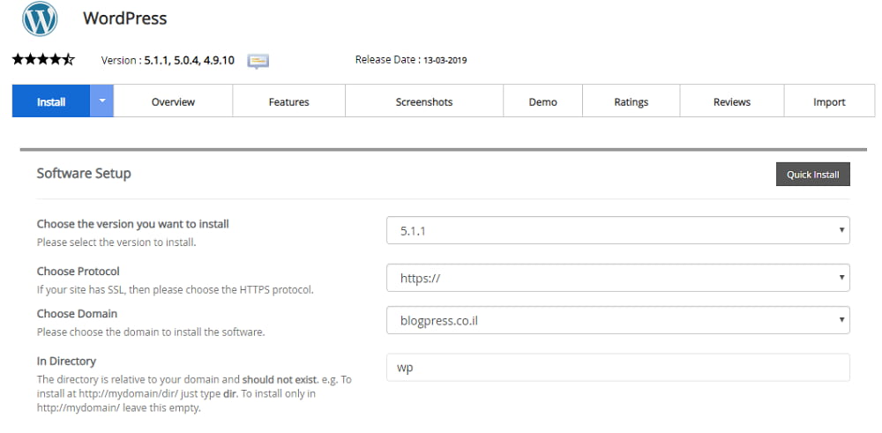Go to the Demo tab

click(542, 101)
